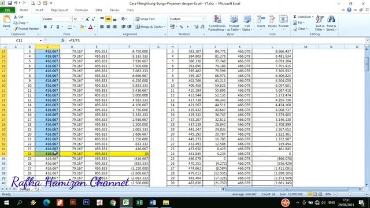370x208 pixels.
Task: Click the AutoSum button
Action: 303,17
